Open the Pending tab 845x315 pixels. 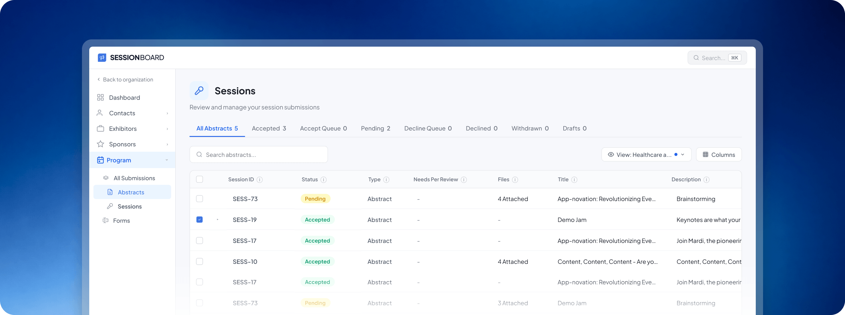[x=375, y=128]
